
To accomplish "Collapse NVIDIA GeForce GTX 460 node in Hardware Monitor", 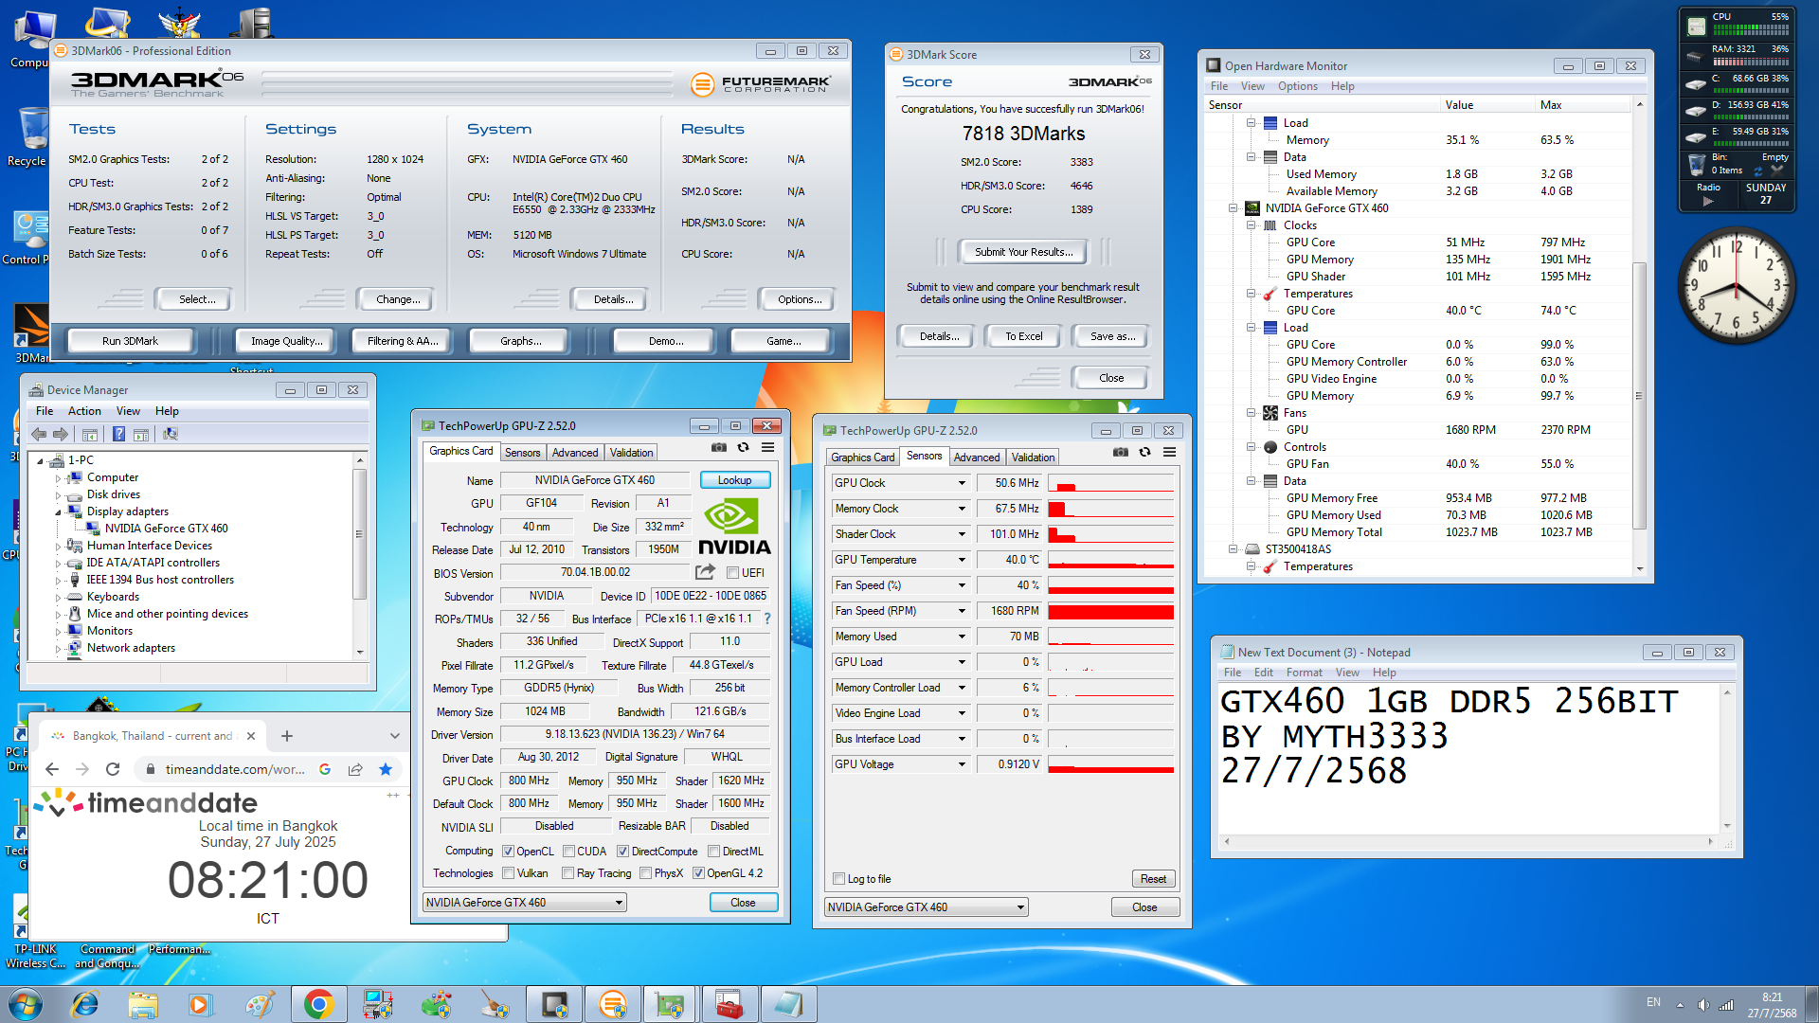I will [1233, 208].
